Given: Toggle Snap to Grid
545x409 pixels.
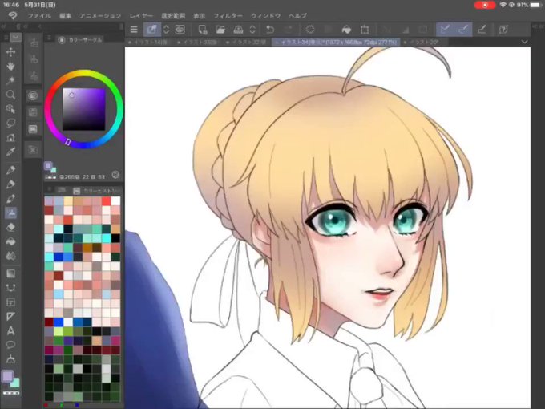Looking at the screenshot, I should click(482, 30).
